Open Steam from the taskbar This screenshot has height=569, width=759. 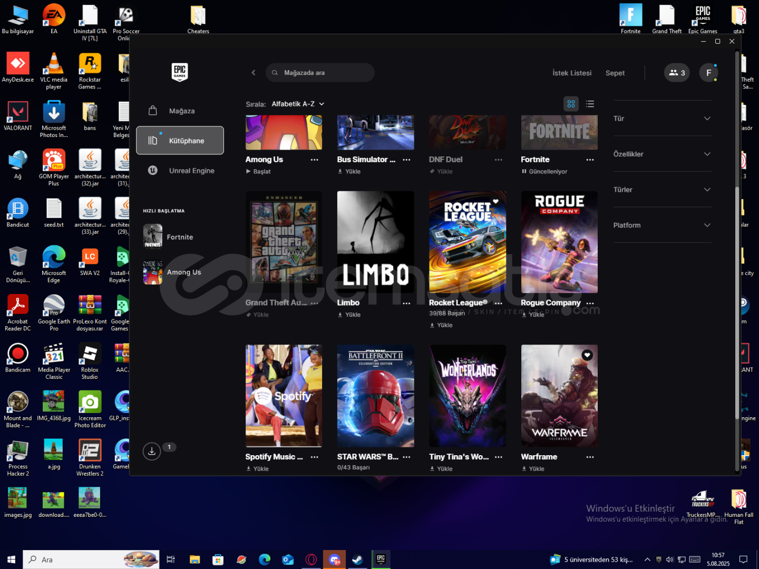click(357, 560)
